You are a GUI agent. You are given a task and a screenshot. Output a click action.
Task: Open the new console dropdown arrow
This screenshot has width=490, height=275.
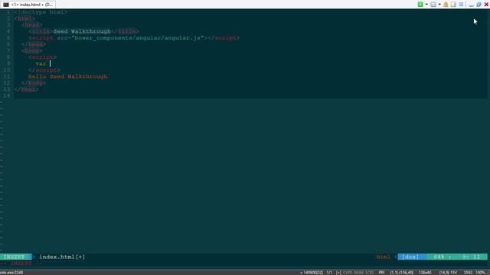click(426, 5)
